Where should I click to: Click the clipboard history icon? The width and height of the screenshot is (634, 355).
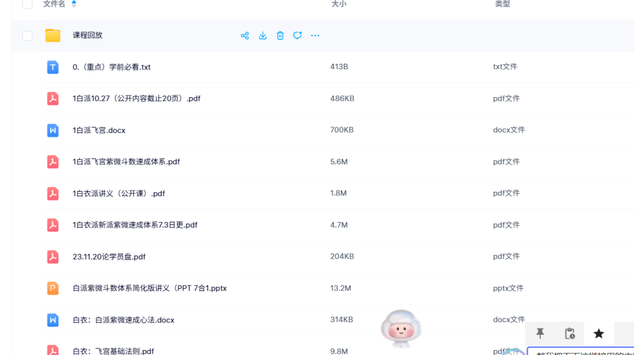click(x=570, y=333)
